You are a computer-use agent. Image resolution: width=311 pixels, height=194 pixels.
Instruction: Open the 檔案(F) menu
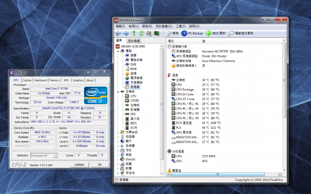pos(121,26)
